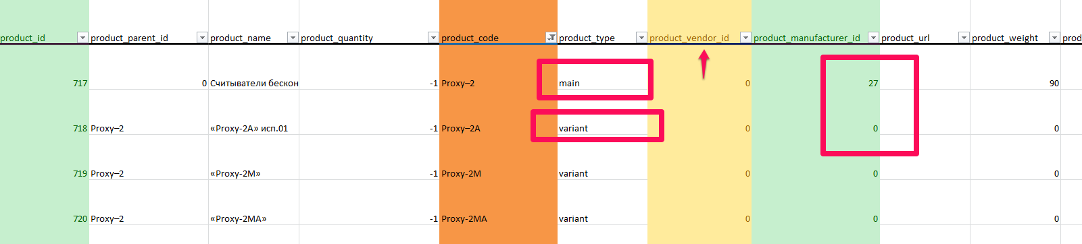Open the product_quantity filter dropdown arrow

pyautogui.click(x=433, y=38)
